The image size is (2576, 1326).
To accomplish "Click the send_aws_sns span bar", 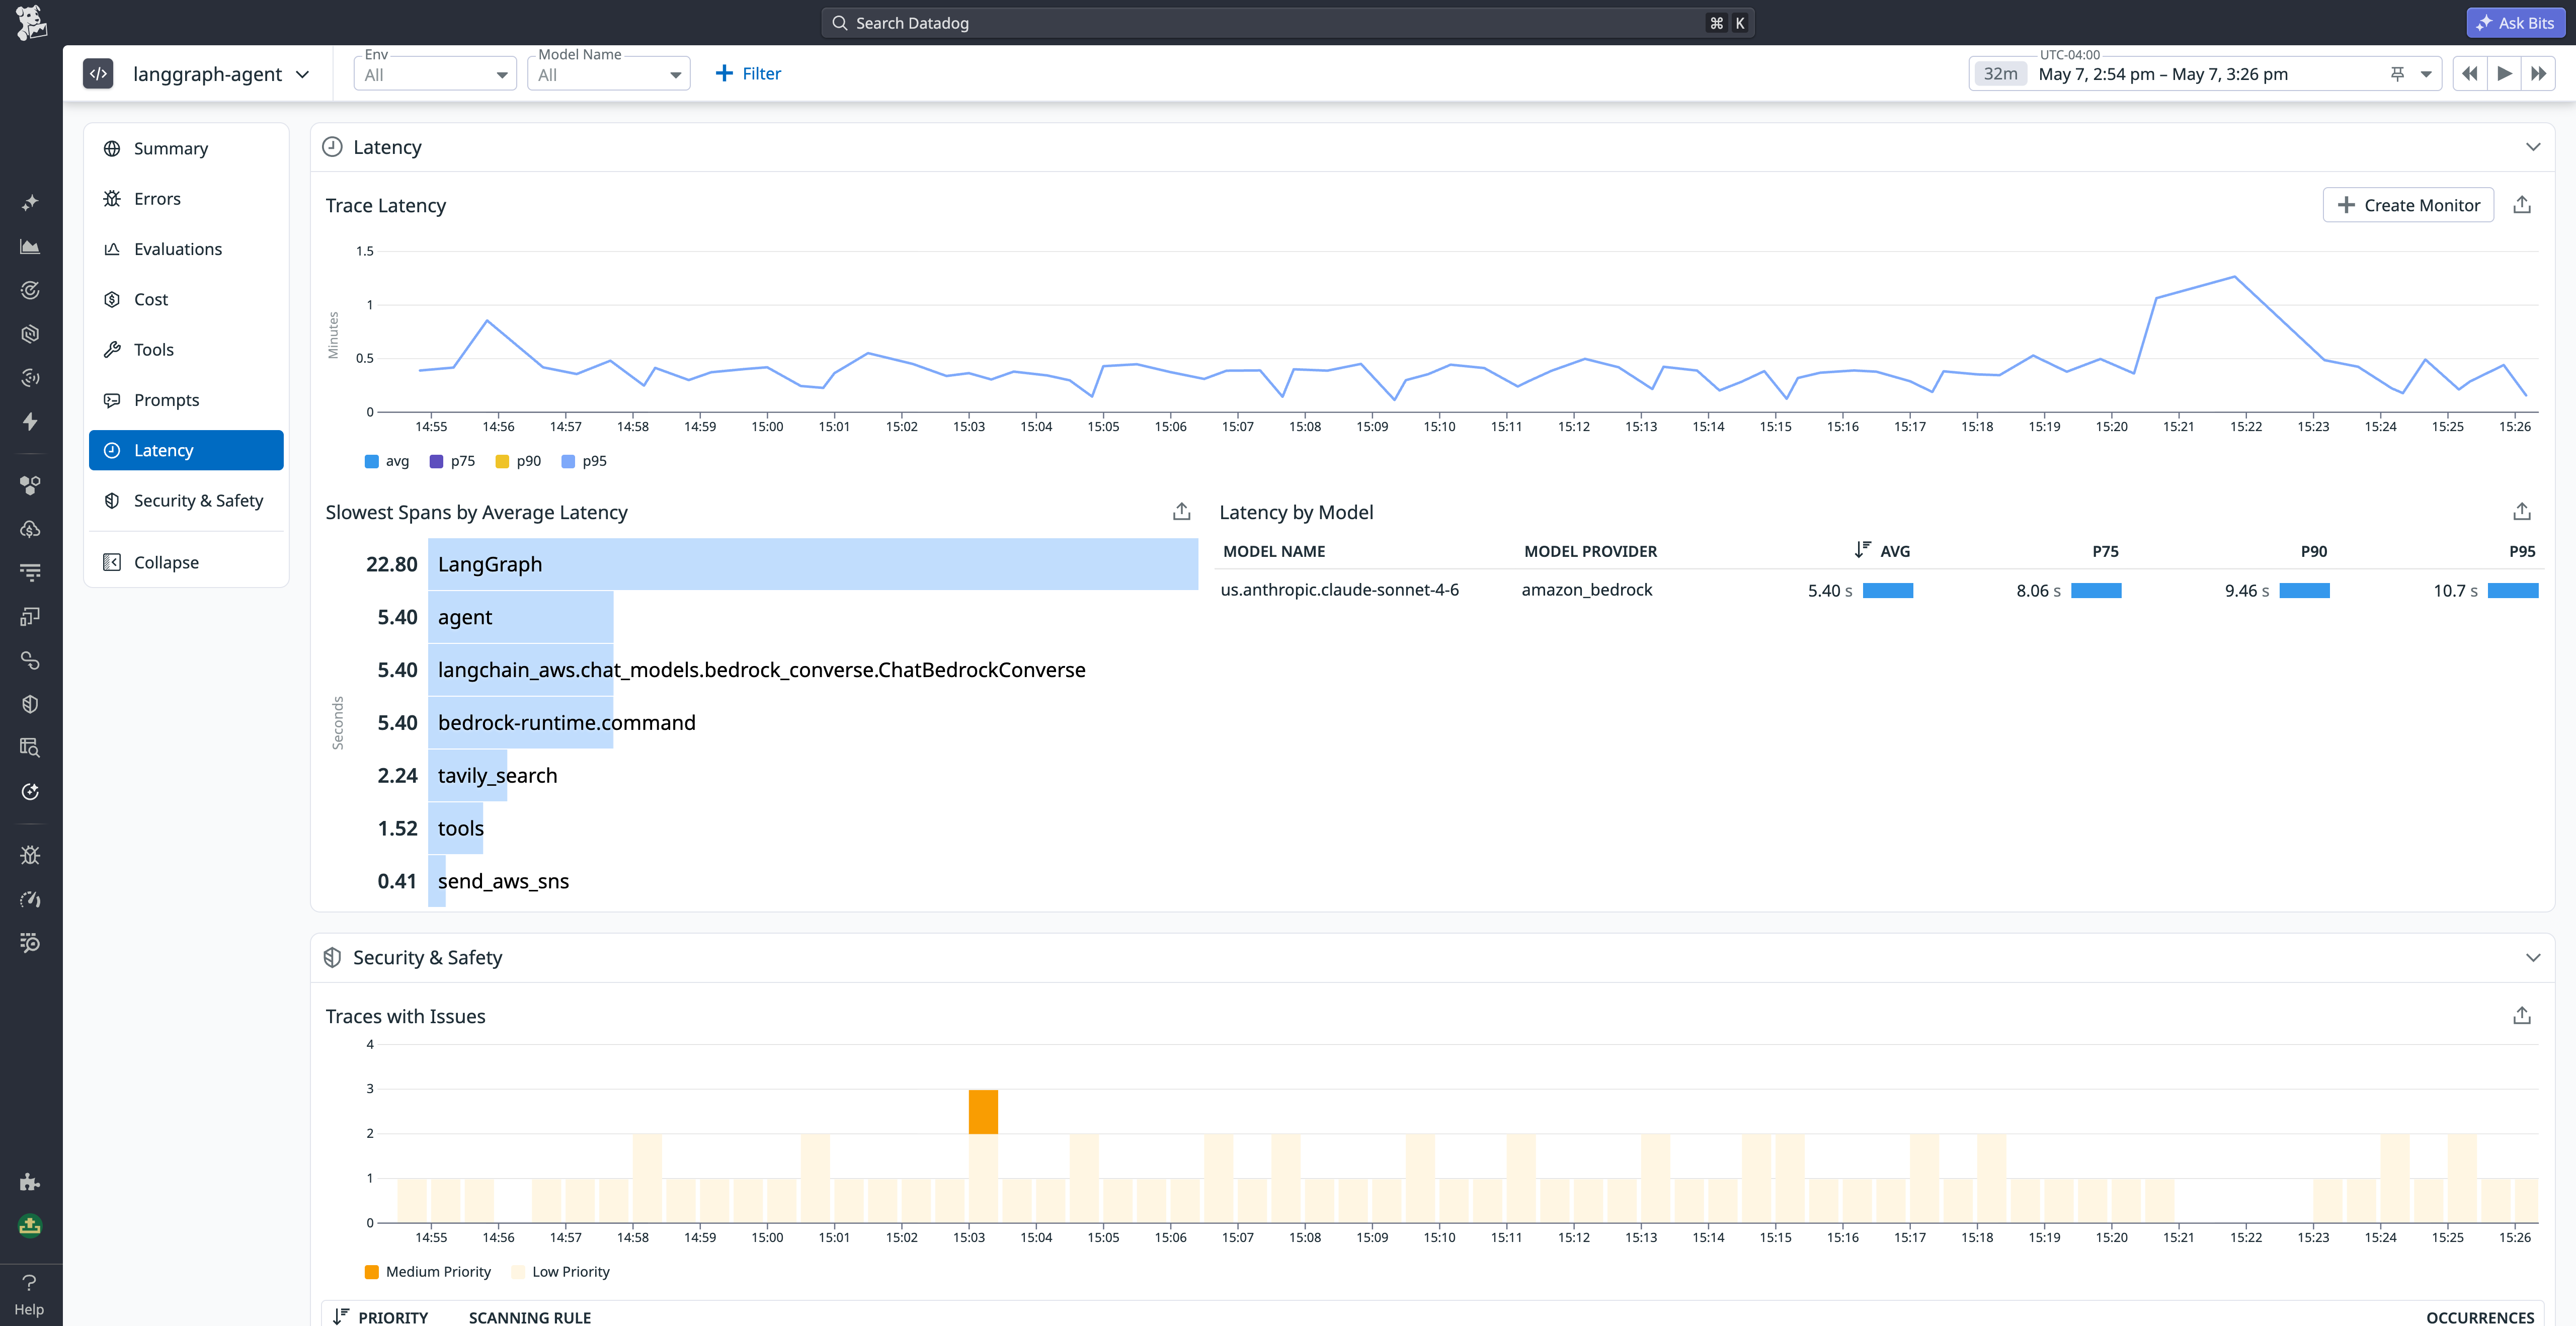I will point(437,881).
